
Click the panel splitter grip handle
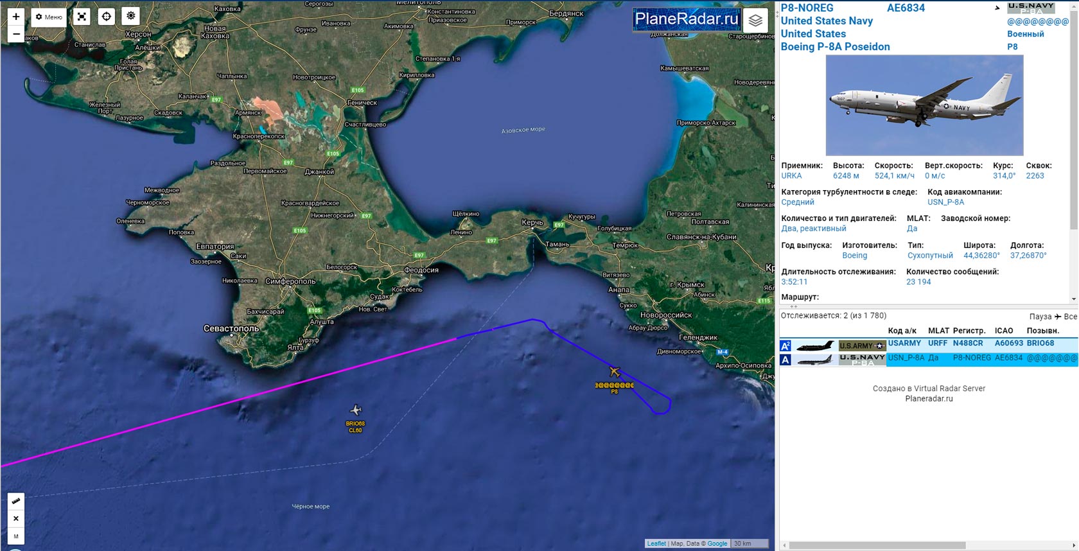pos(793,306)
